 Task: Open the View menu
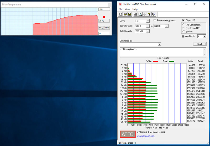coord(127,9)
